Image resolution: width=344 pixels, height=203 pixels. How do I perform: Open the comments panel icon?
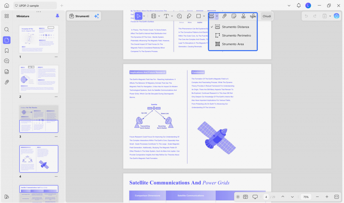(x=7, y=61)
